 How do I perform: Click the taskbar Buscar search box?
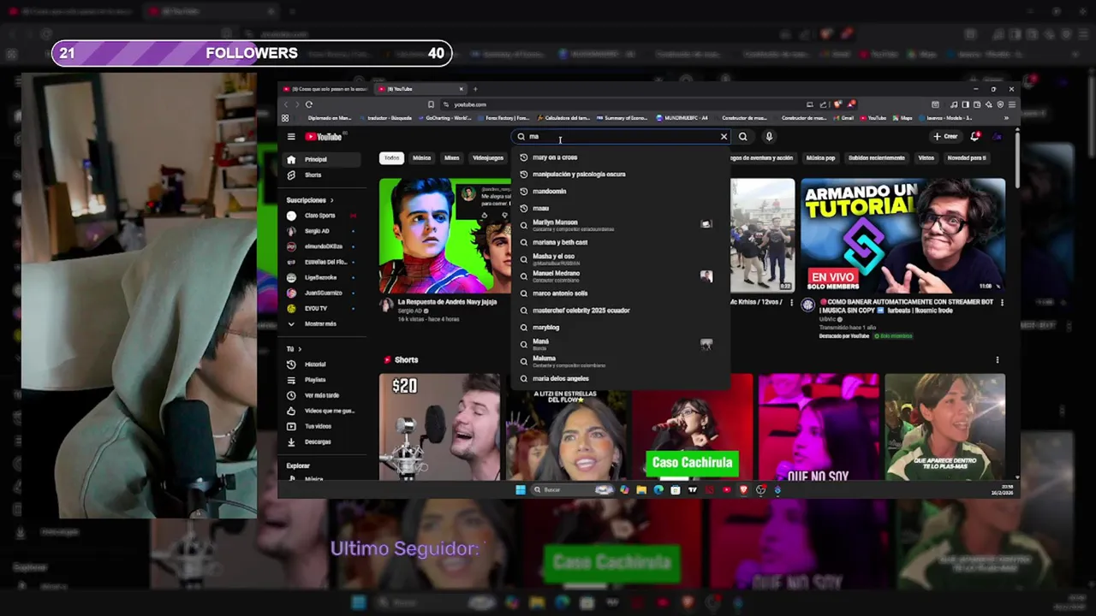[572, 490]
